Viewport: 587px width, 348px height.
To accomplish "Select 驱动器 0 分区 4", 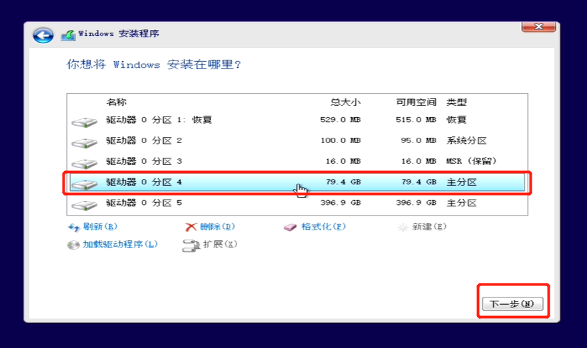I will pos(297,182).
